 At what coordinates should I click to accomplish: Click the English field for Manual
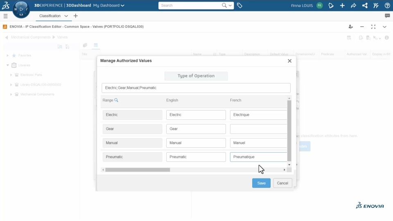click(196, 143)
